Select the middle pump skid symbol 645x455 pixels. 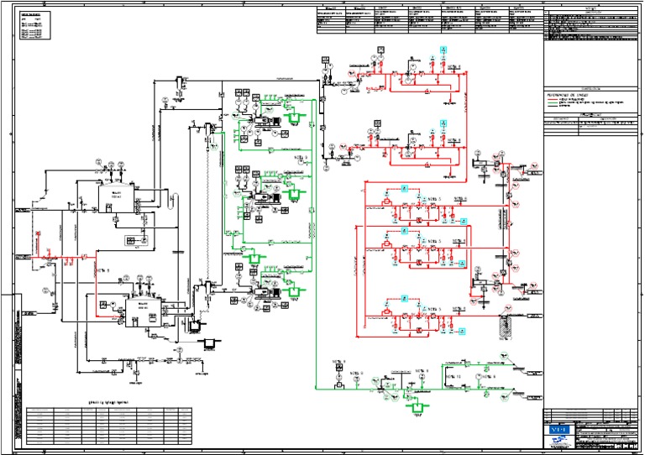point(271,198)
